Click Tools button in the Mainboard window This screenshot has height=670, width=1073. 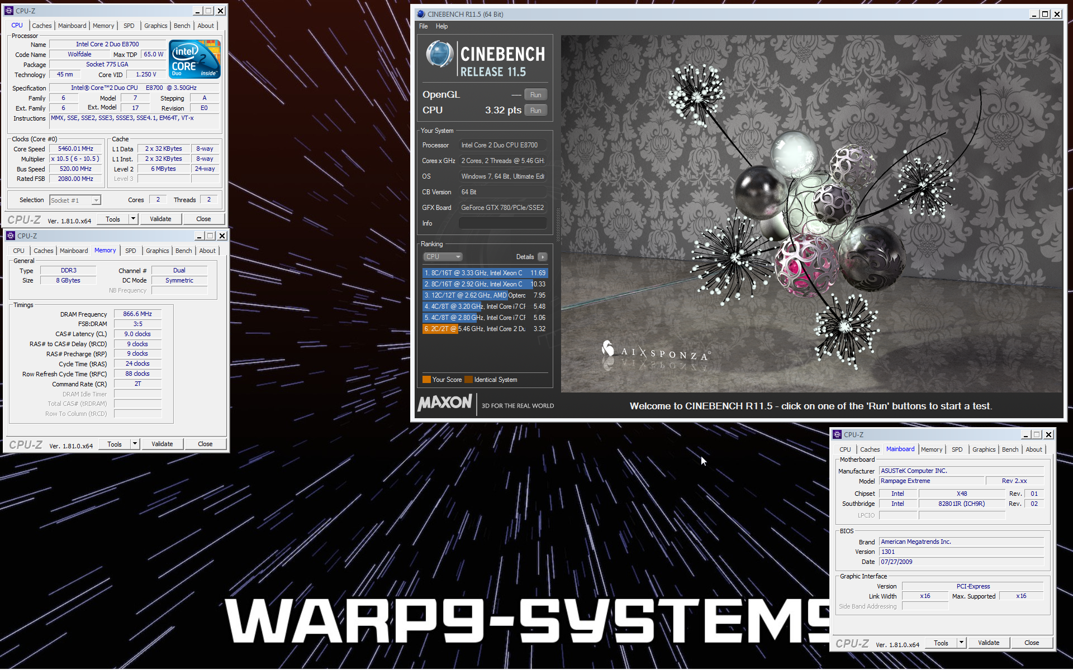pos(941,643)
